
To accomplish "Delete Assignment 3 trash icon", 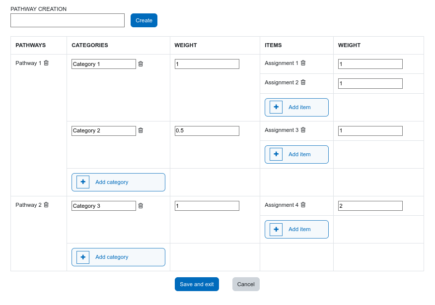I will [x=303, y=129].
